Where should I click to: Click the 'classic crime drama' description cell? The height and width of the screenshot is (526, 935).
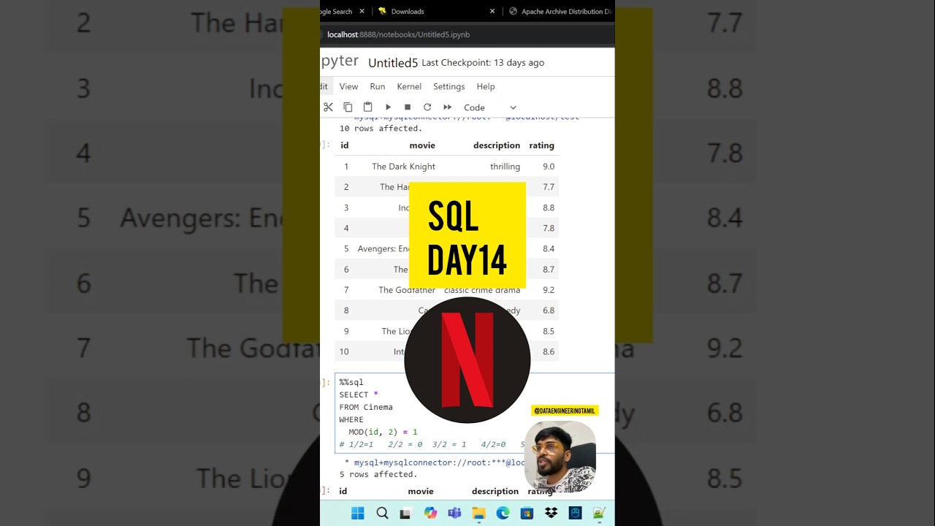482,290
